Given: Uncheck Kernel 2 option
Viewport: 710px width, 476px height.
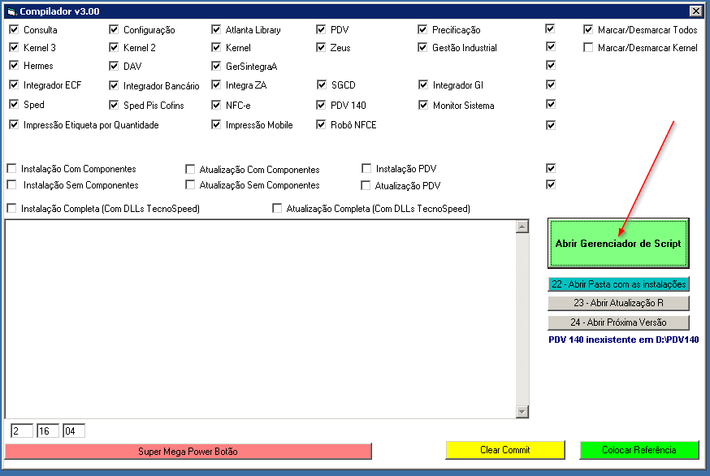Looking at the screenshot, I should [114, 47].
